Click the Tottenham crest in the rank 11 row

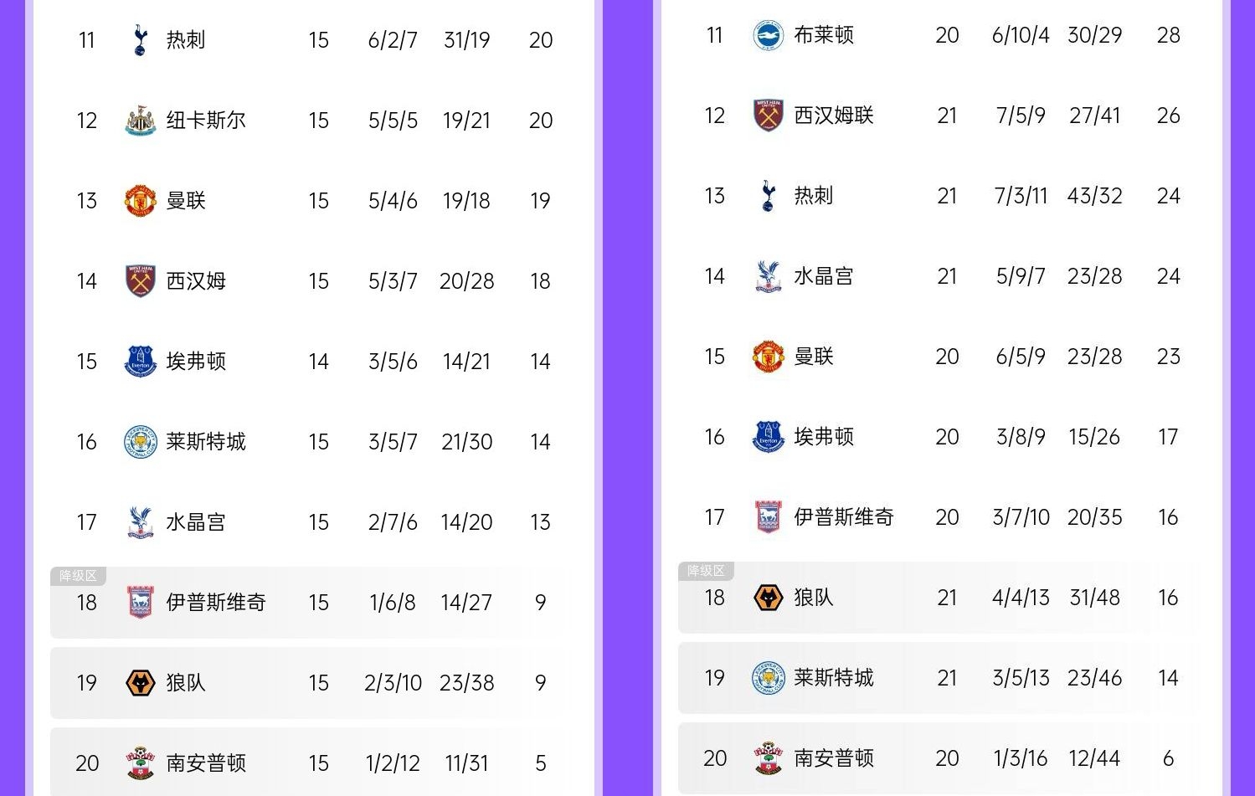click(x=140, y=40)
